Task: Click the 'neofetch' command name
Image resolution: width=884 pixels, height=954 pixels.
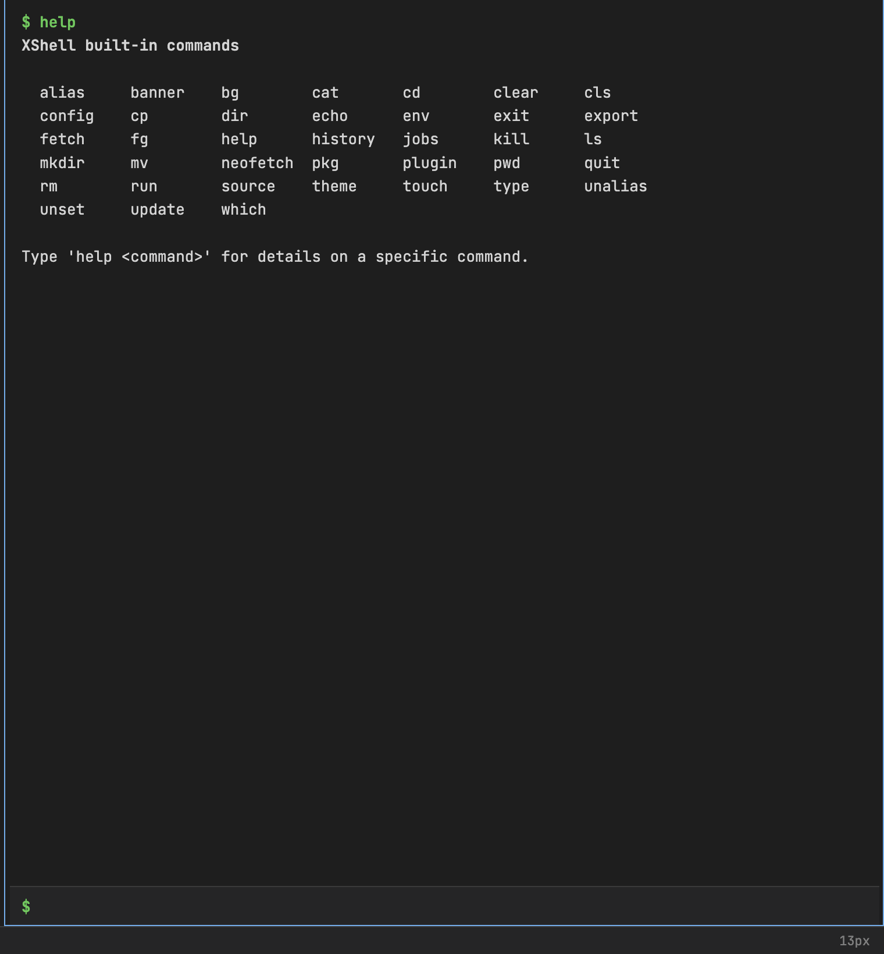Action: pyautogui.click(x=257, y=163)
